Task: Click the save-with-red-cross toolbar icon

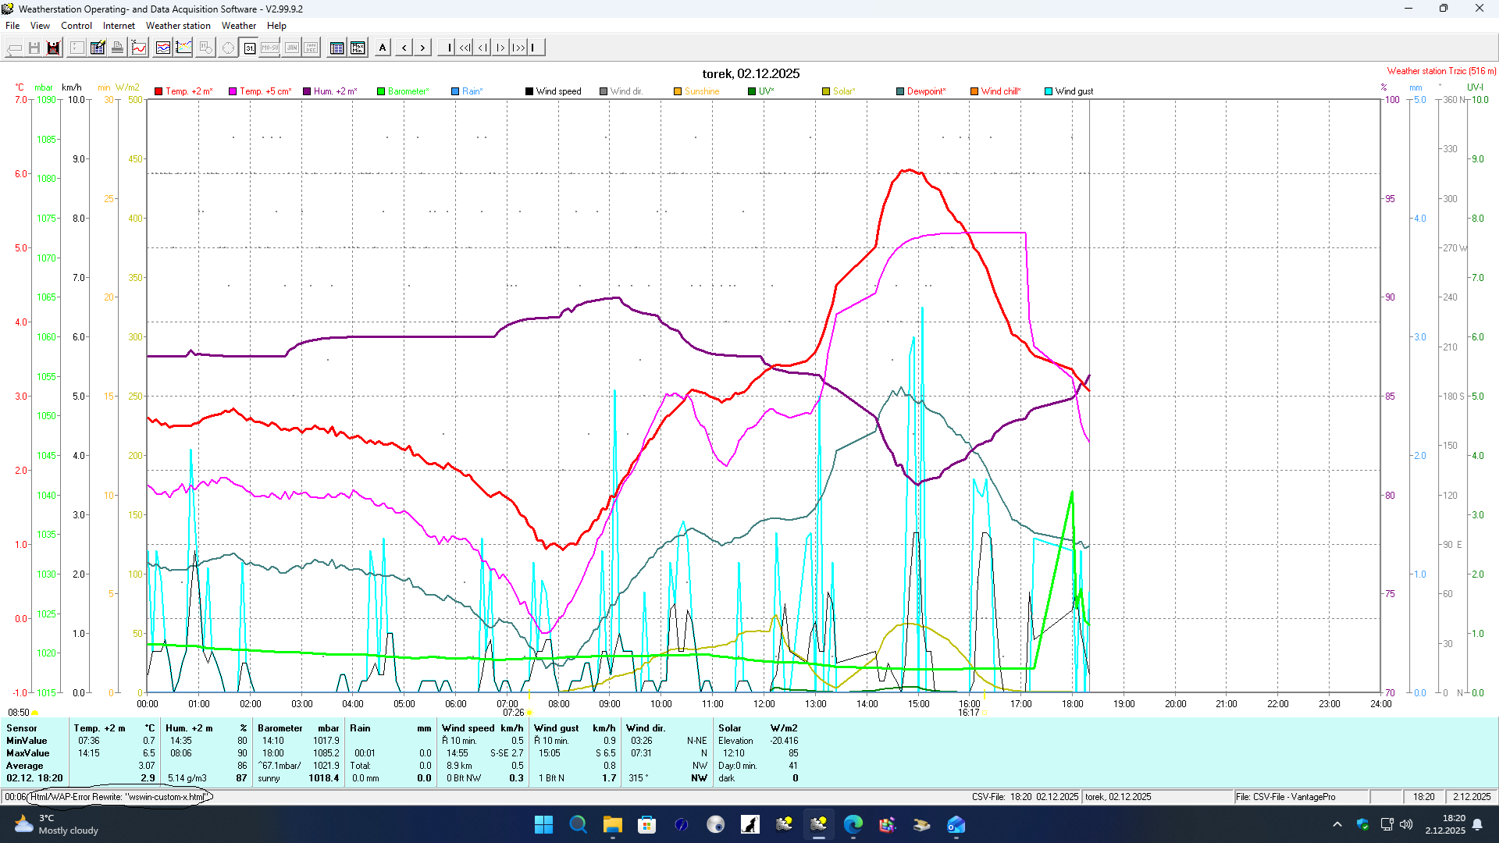Action: coord(53,48)
